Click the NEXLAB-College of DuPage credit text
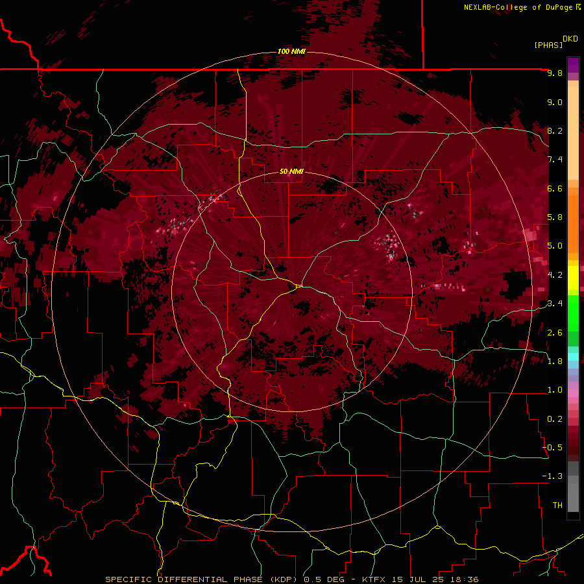The image size is (584, 584). (518, 7)
